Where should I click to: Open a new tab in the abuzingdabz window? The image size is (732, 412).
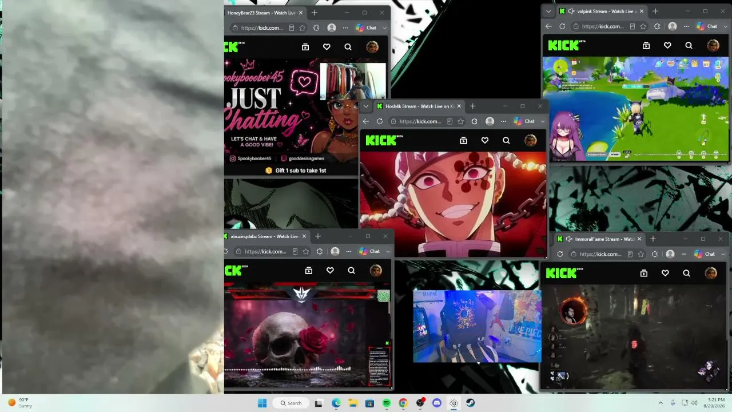[x=318, y=236]
